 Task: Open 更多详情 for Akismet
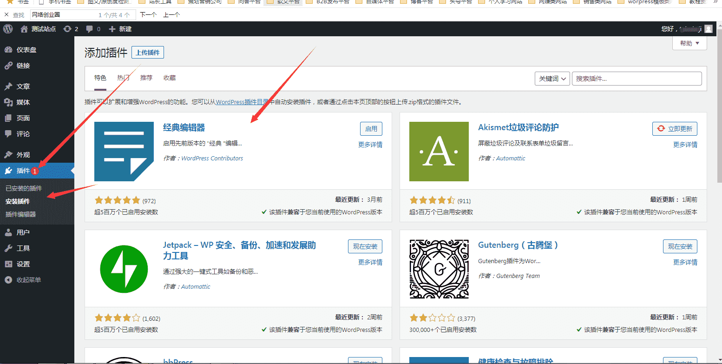[x=685, y=145]
